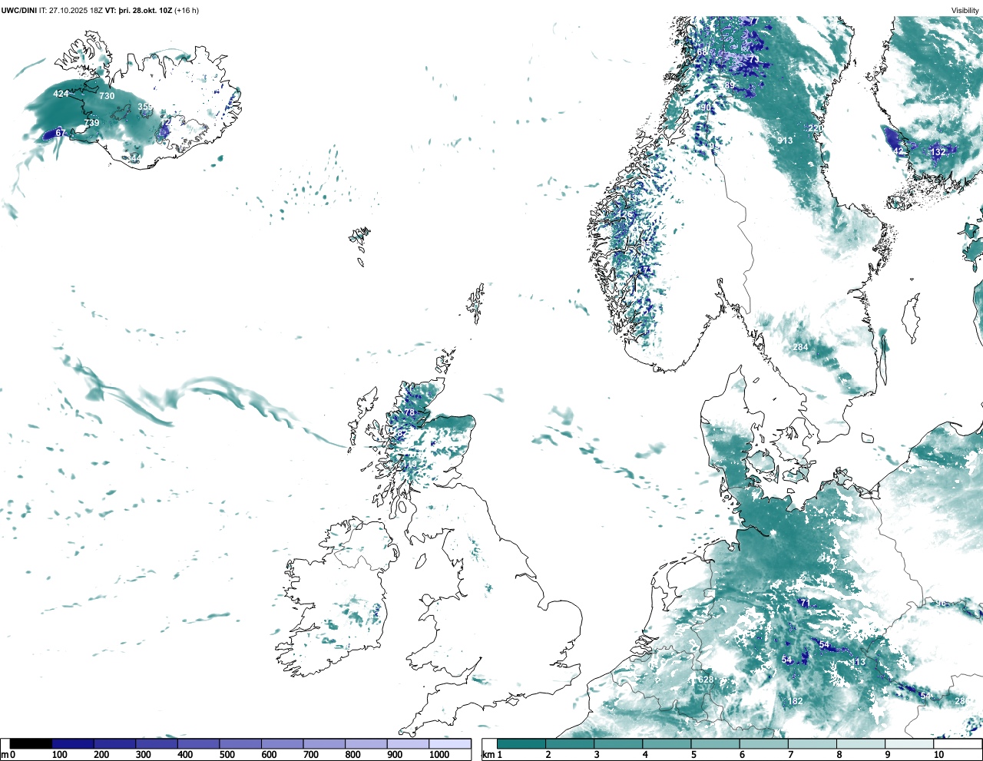Screen dimensions: 983x761
Task: Click the "1000" tick label on metre legend
Action: tap(439, 755)
